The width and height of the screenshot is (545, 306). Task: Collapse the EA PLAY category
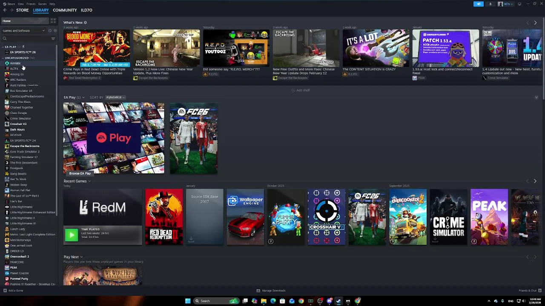point(3,47)
